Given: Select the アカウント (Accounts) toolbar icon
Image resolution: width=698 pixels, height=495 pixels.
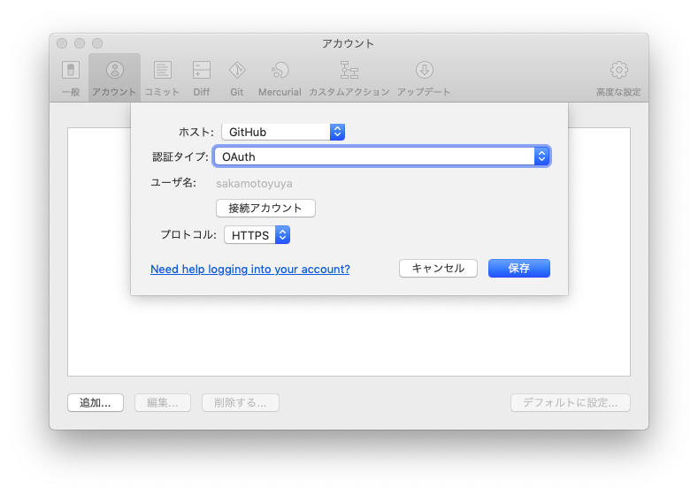Looking at the screenshot, I should 114,78.
